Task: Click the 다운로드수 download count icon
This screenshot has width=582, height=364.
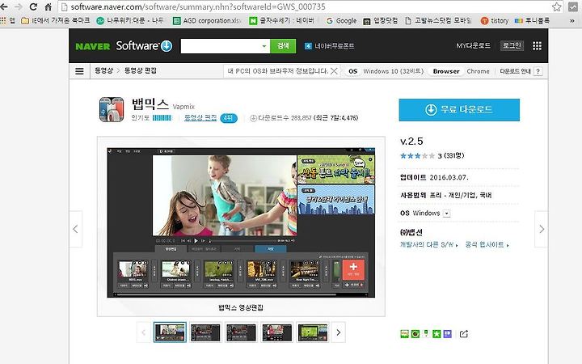Action: pyautogui.click(x=253, y=118)
